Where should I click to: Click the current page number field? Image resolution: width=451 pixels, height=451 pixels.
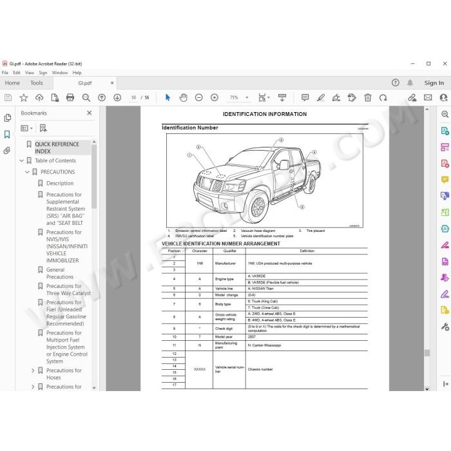[133, 98]
